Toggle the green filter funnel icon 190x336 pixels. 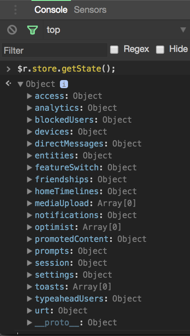point(33,30)
